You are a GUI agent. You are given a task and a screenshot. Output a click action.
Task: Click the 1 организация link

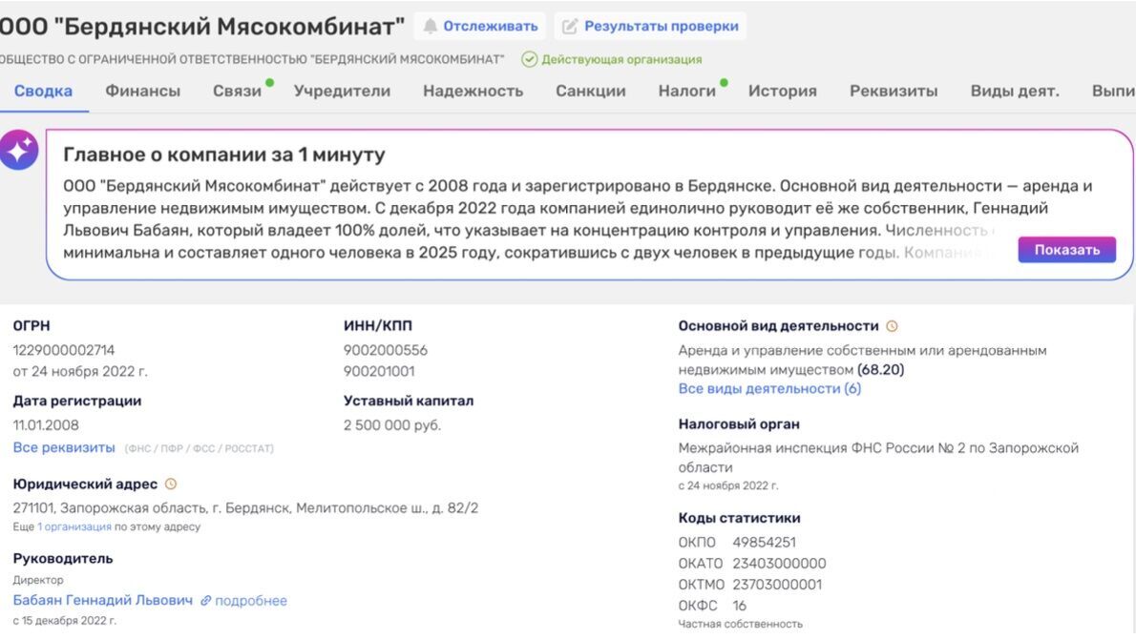point(74,526)
